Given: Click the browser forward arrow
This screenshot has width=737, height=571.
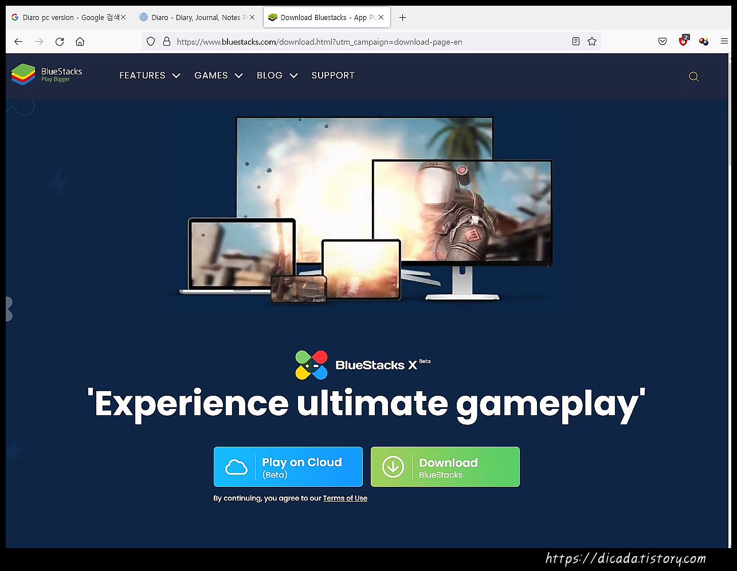Looking at the screenshot, I should coord(39,41).
